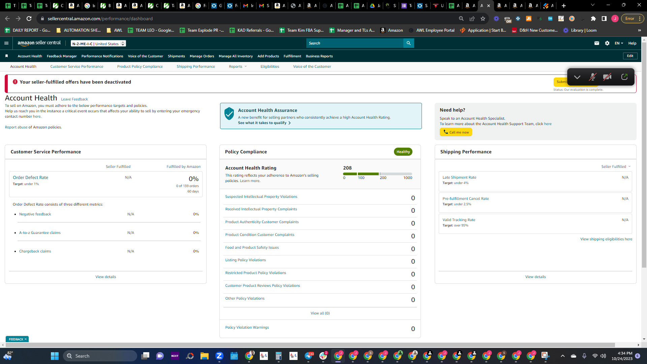Switch to Customer Service Performance tab
Screen dimensions: 647x364
77,66
